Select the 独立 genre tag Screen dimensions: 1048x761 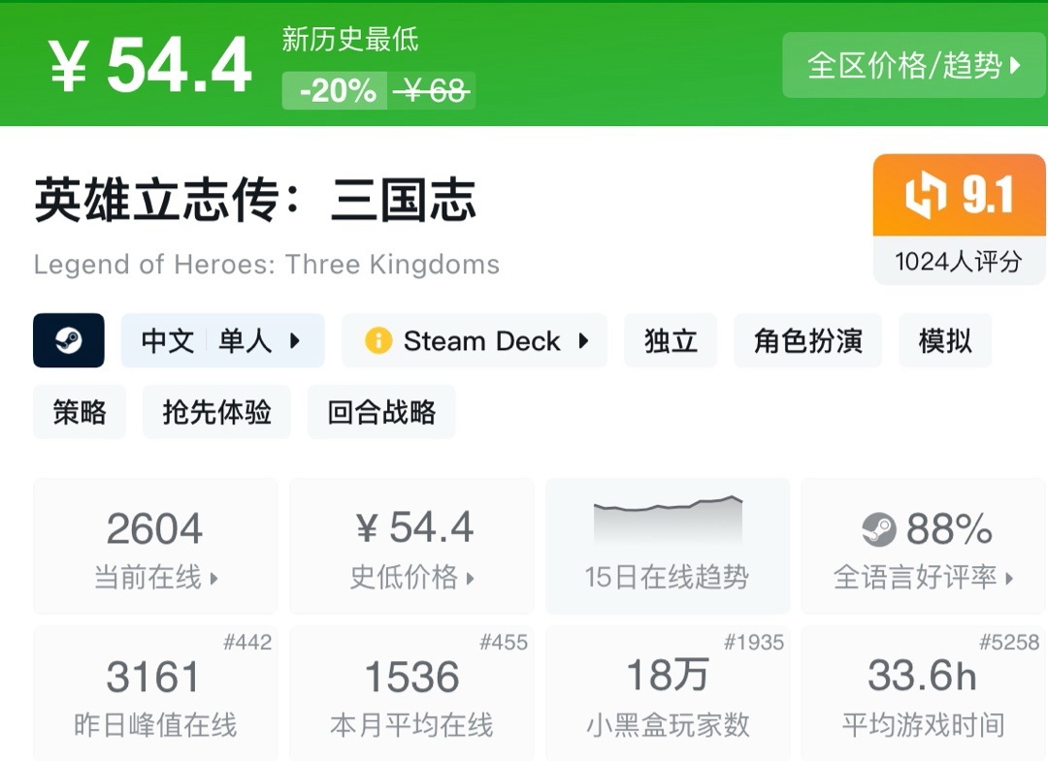pos(671,341)
